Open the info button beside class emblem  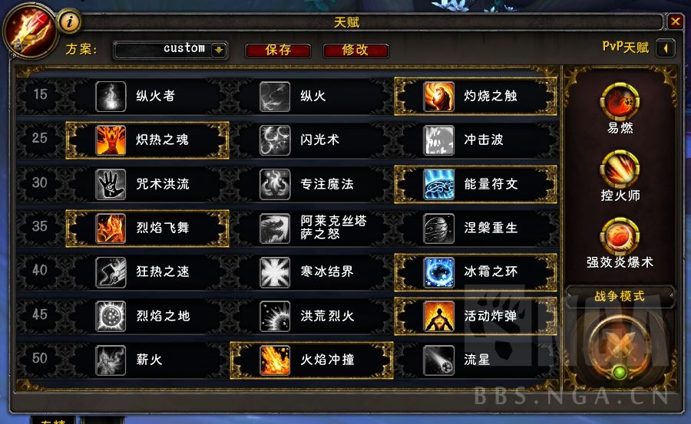69,21
